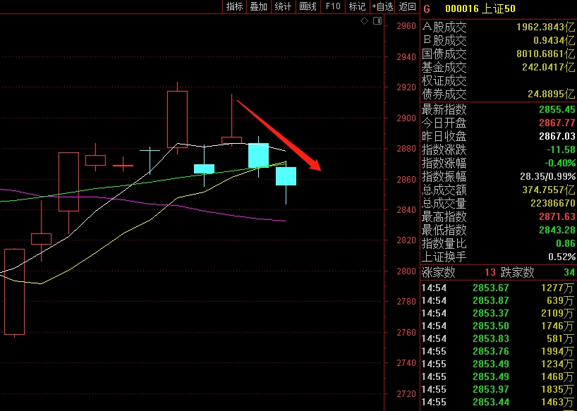This screenshot has height=411, width=577.
Task: Select the 昨日收盘 value 2867.03
Action: coord(557,136)
